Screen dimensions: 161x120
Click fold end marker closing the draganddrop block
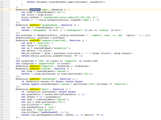tap(9, 33)
